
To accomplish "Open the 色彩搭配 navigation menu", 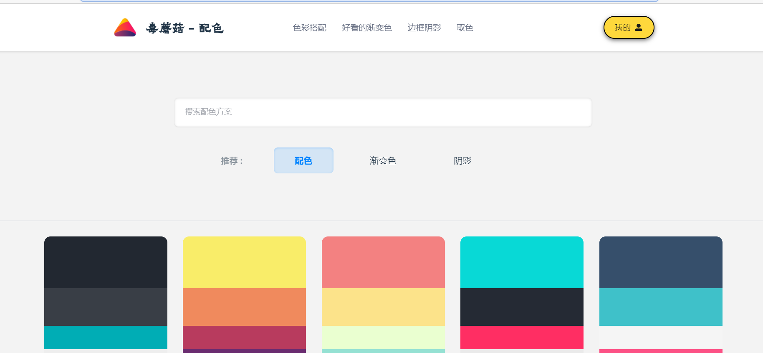I will click(309, 28).
